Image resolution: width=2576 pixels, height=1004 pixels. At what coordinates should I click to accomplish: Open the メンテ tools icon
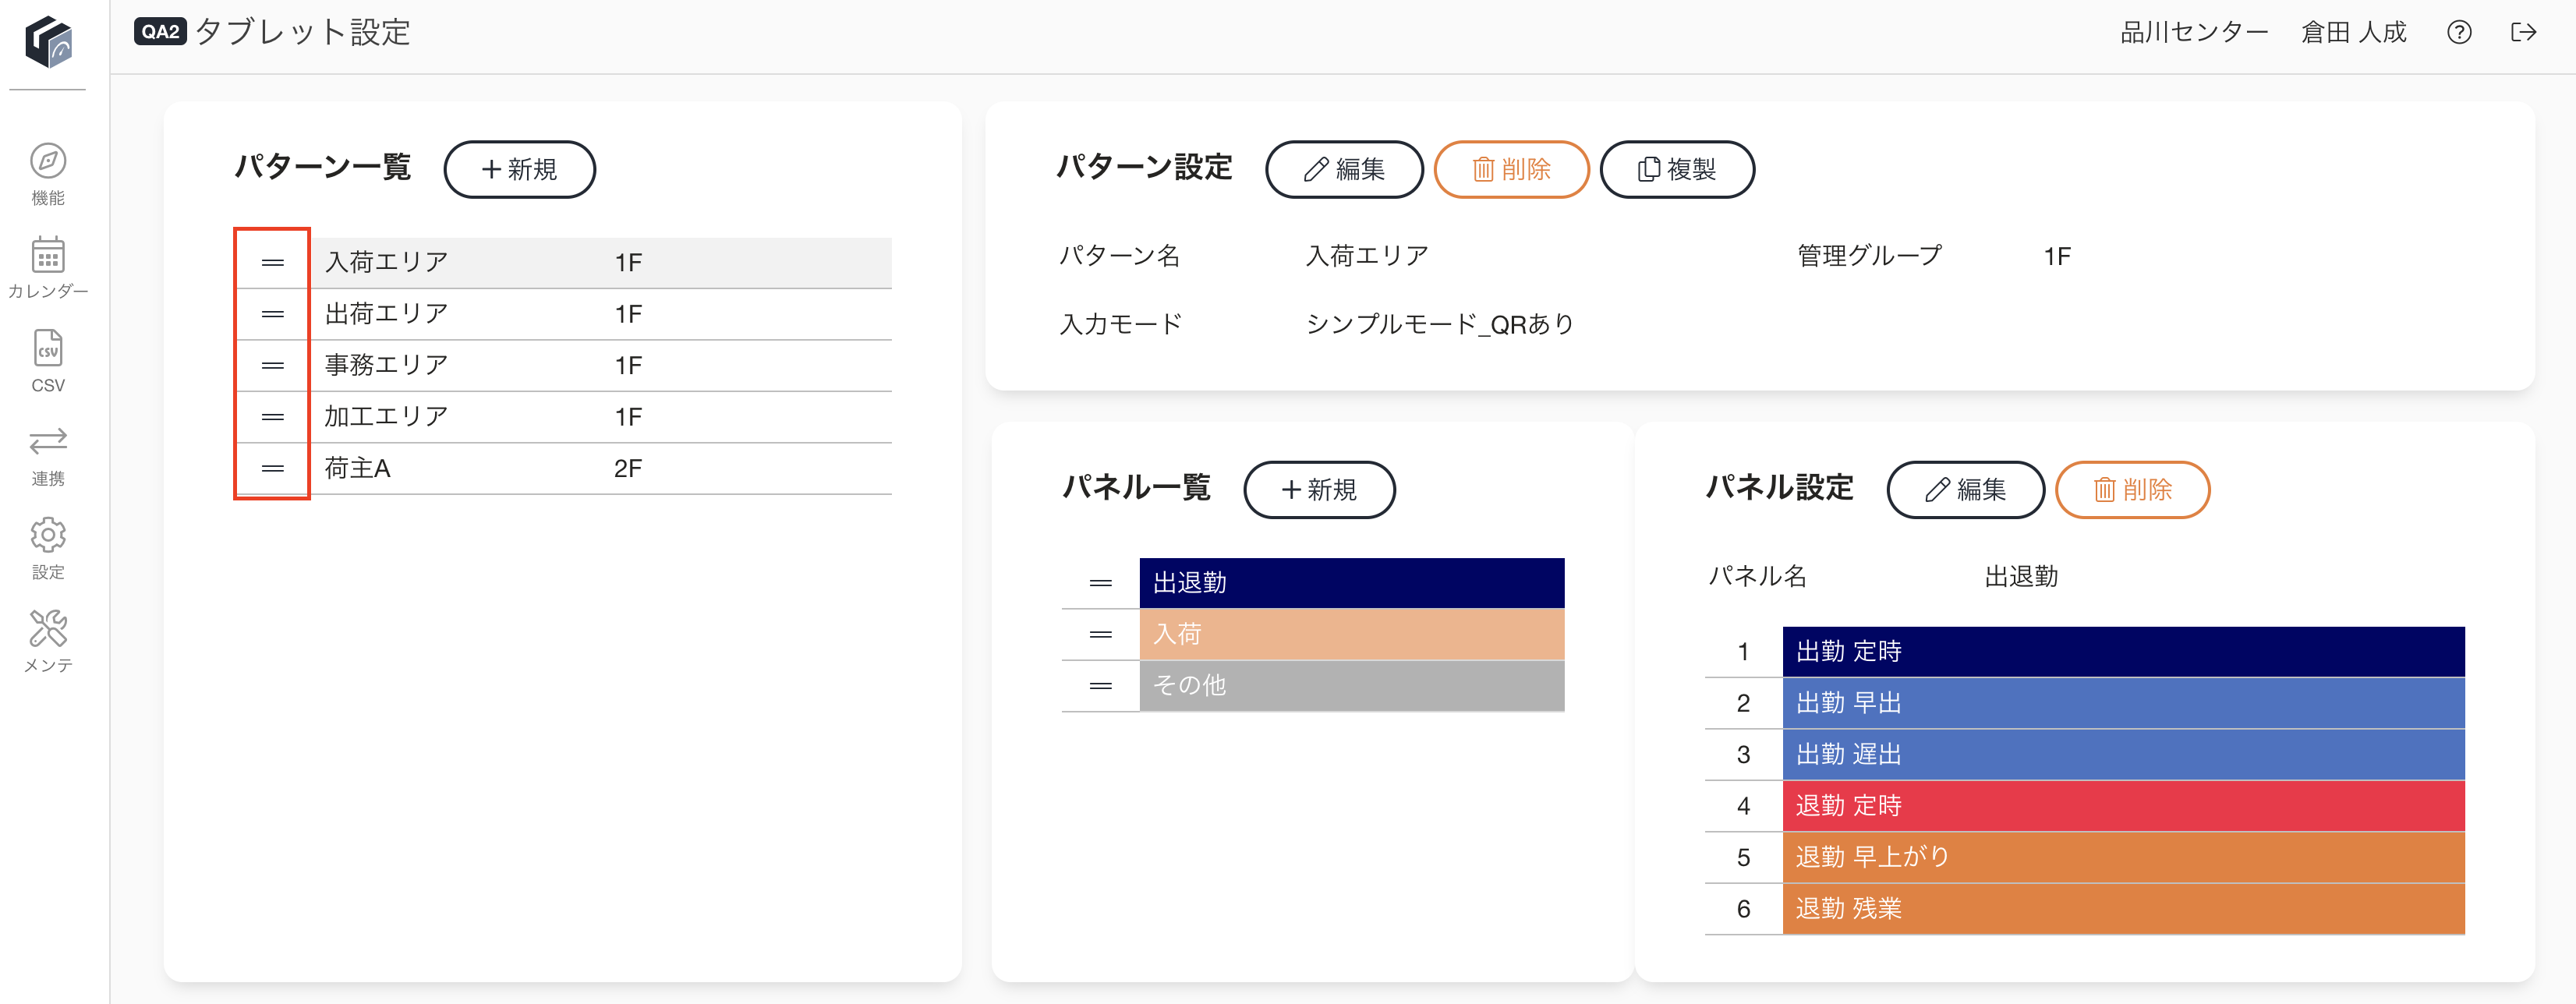pyautogui.click(x=48, y=628)
